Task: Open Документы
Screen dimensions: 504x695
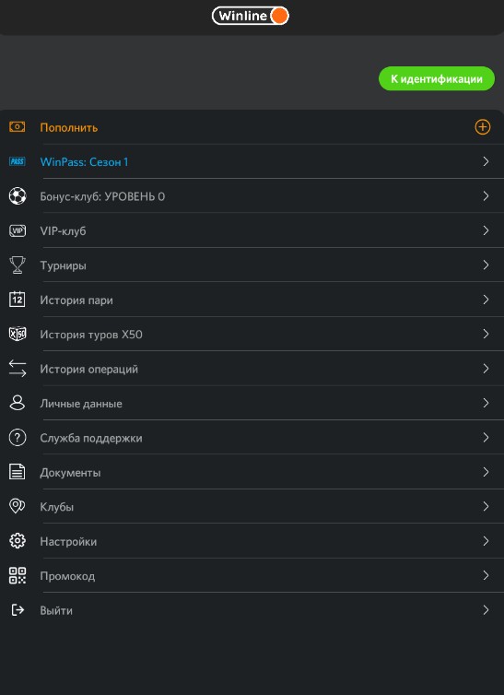Action: (70, 473)
